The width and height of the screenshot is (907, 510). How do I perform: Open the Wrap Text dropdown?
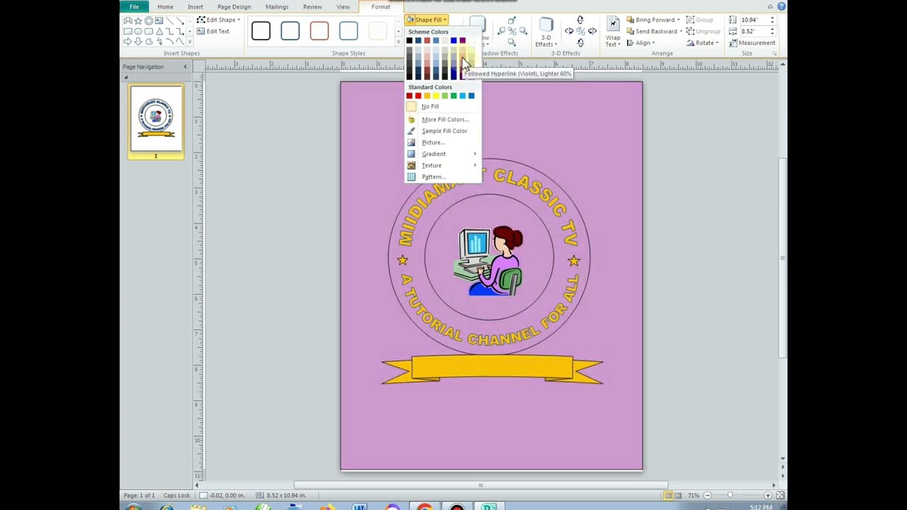pos(613,33)
